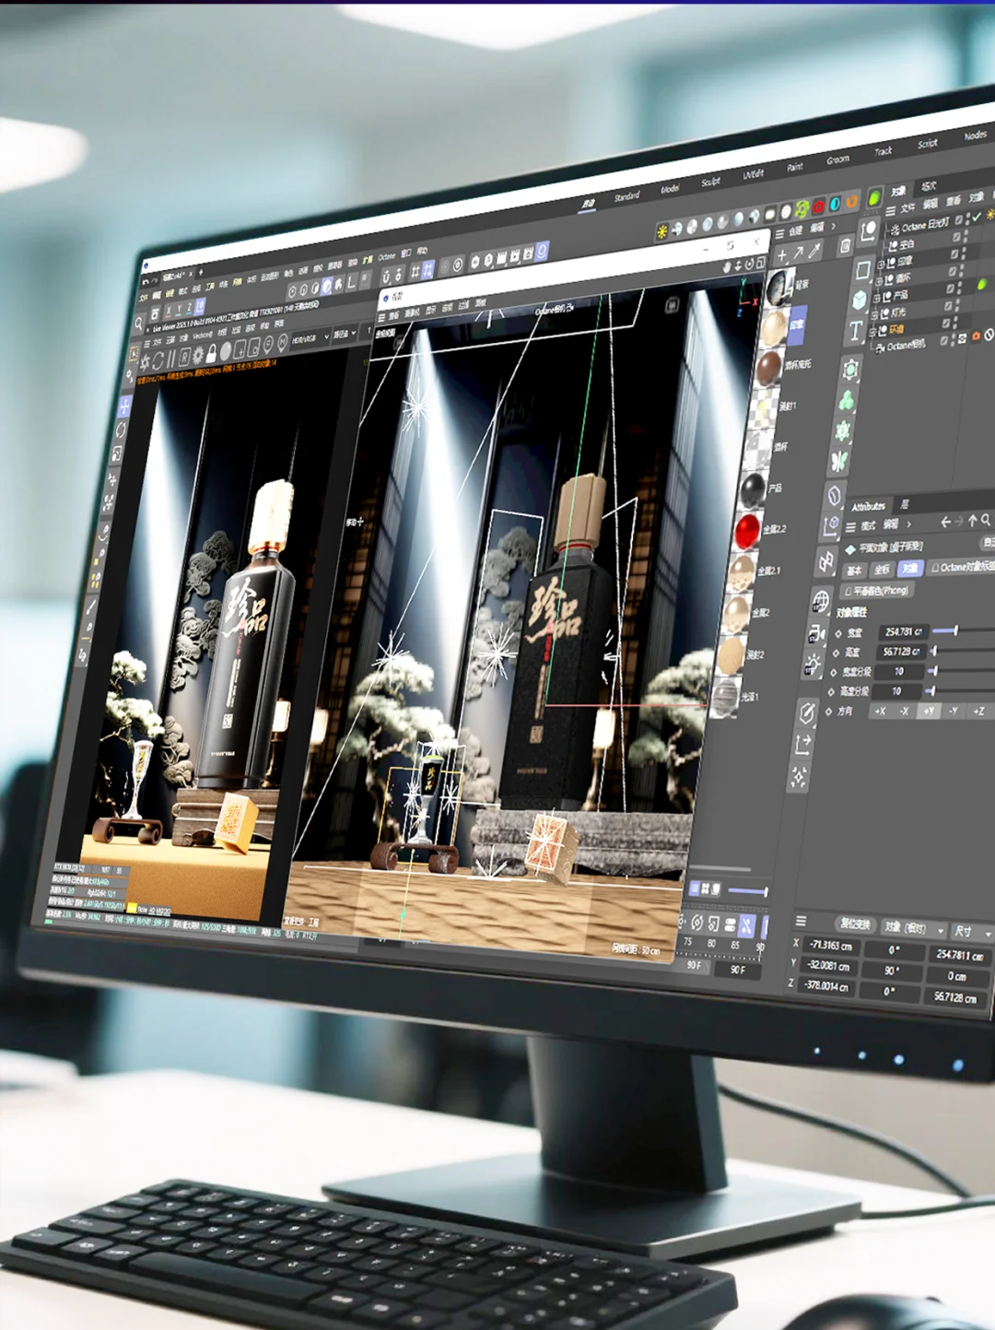Click the new material plus icon
Viewport: 995px width, 1330px height.
(782, 254)
